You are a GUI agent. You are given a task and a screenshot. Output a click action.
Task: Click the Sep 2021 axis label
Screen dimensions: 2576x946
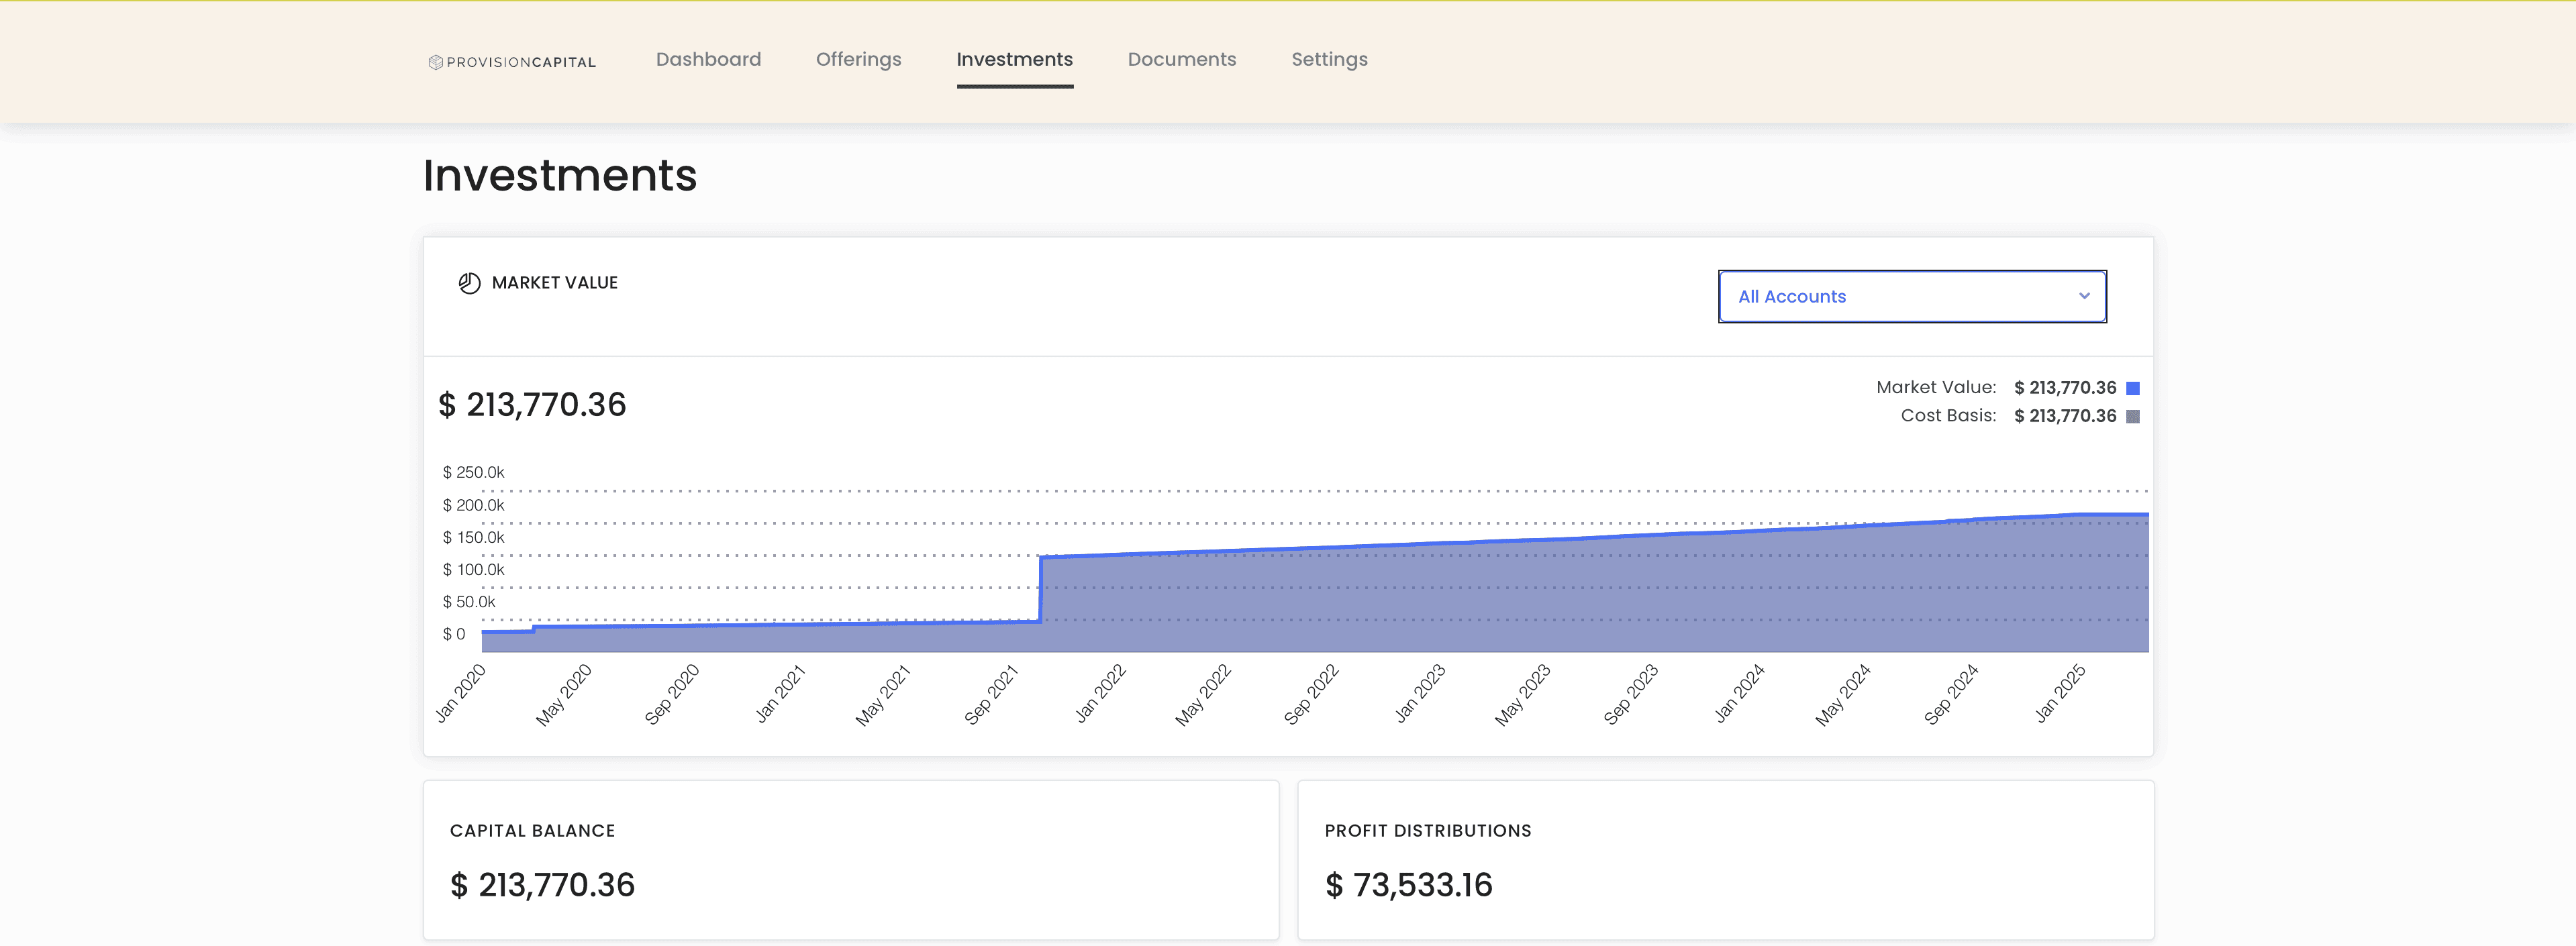point(990,694)
